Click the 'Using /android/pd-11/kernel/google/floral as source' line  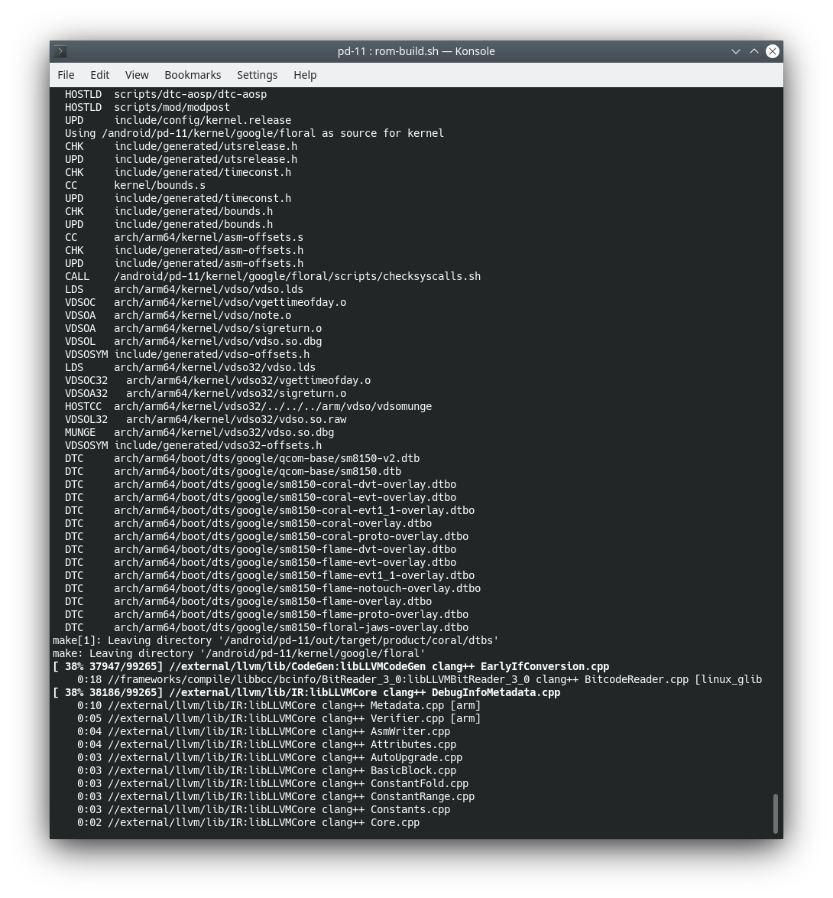click(x=254, y=133)
